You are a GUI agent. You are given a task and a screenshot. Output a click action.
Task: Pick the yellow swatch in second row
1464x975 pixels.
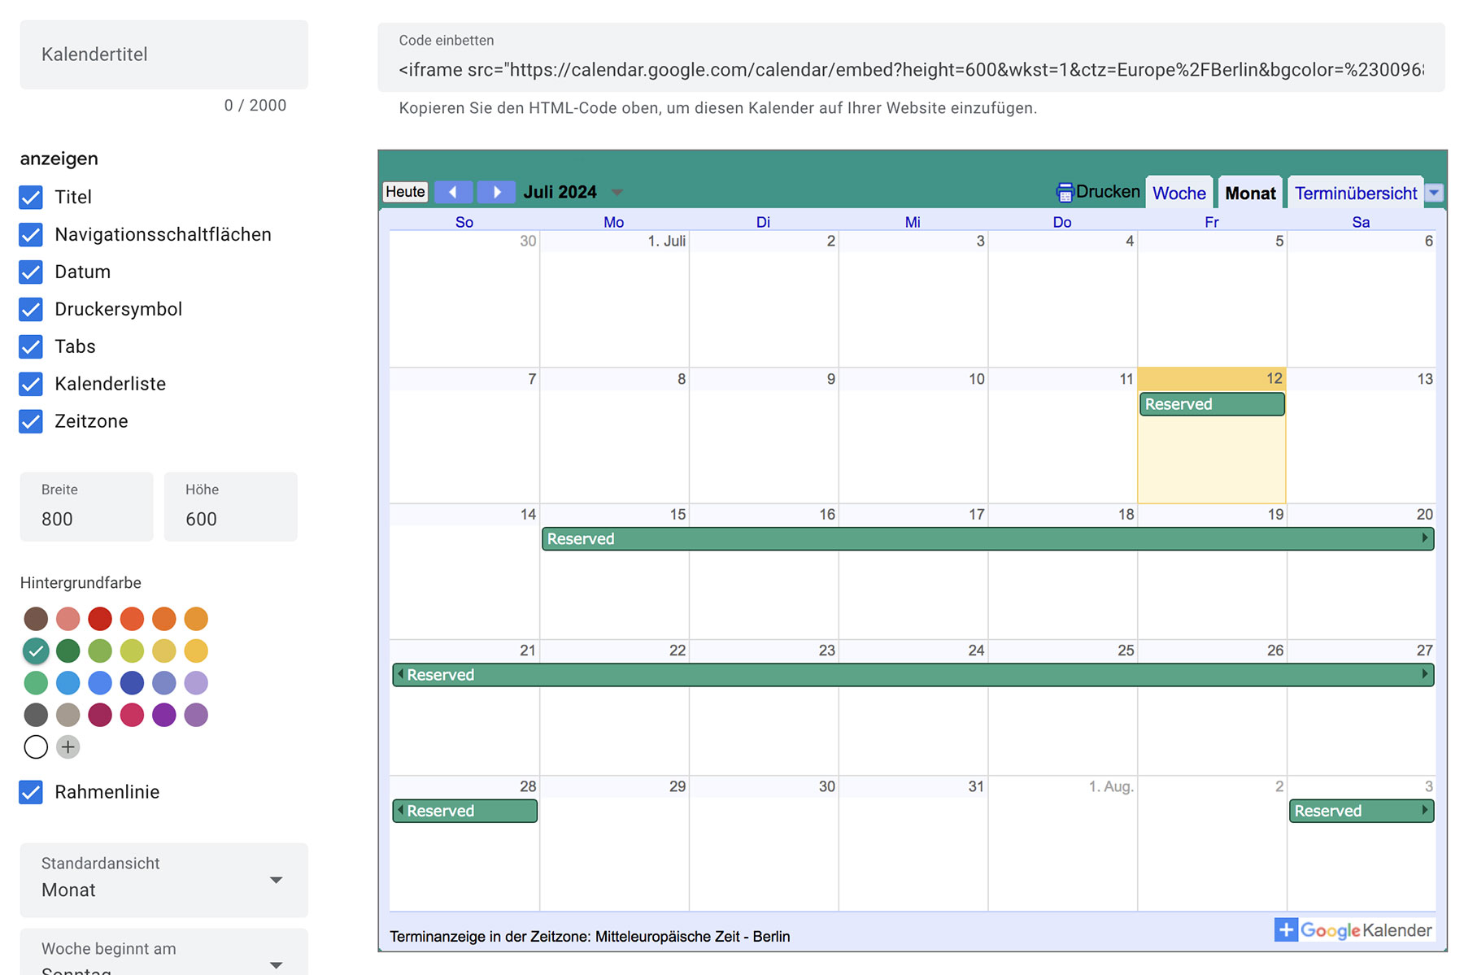click(x=196, y=651)
